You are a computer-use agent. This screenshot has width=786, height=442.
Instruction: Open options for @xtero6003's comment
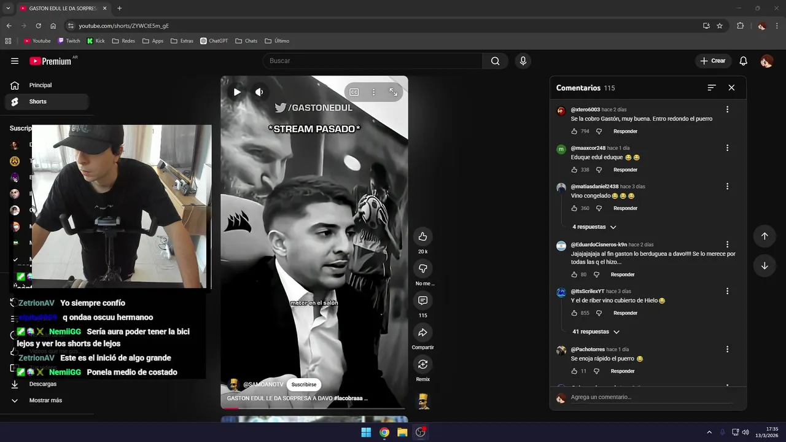pyautogui.click(x=727, y=109)
